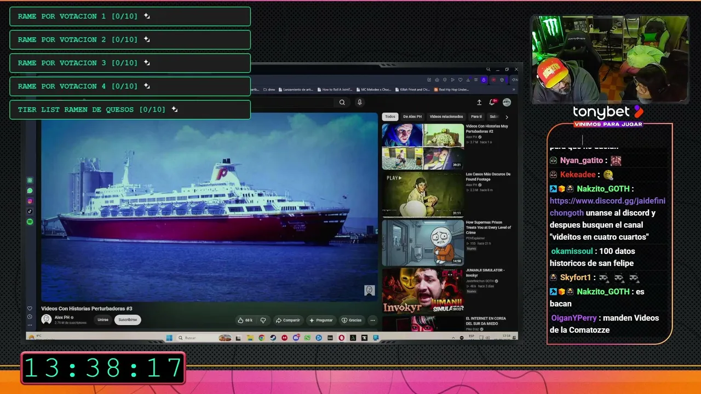Open Spotify in the browser sidebar
The height and width of the screenshot is (394, 701).
coord(30,222)
